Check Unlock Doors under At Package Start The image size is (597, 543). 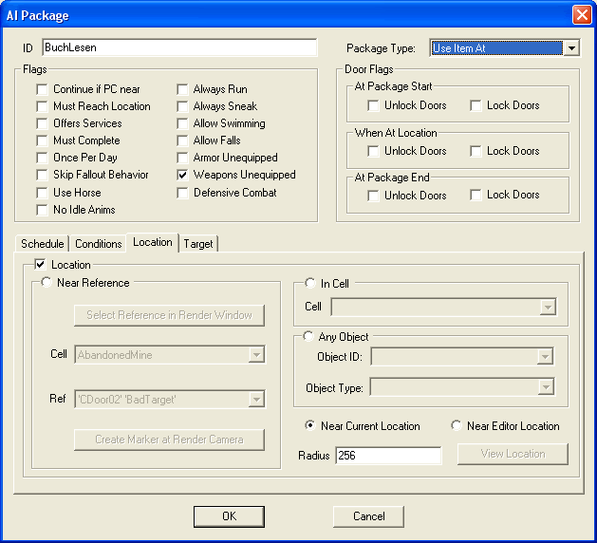coord(374,105)
